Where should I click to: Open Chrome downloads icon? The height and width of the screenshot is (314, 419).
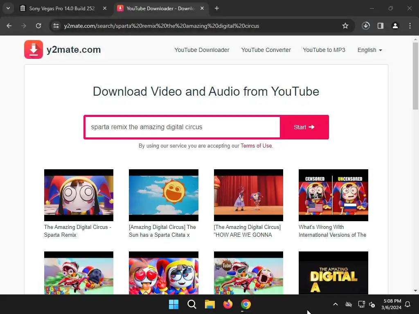366,26
